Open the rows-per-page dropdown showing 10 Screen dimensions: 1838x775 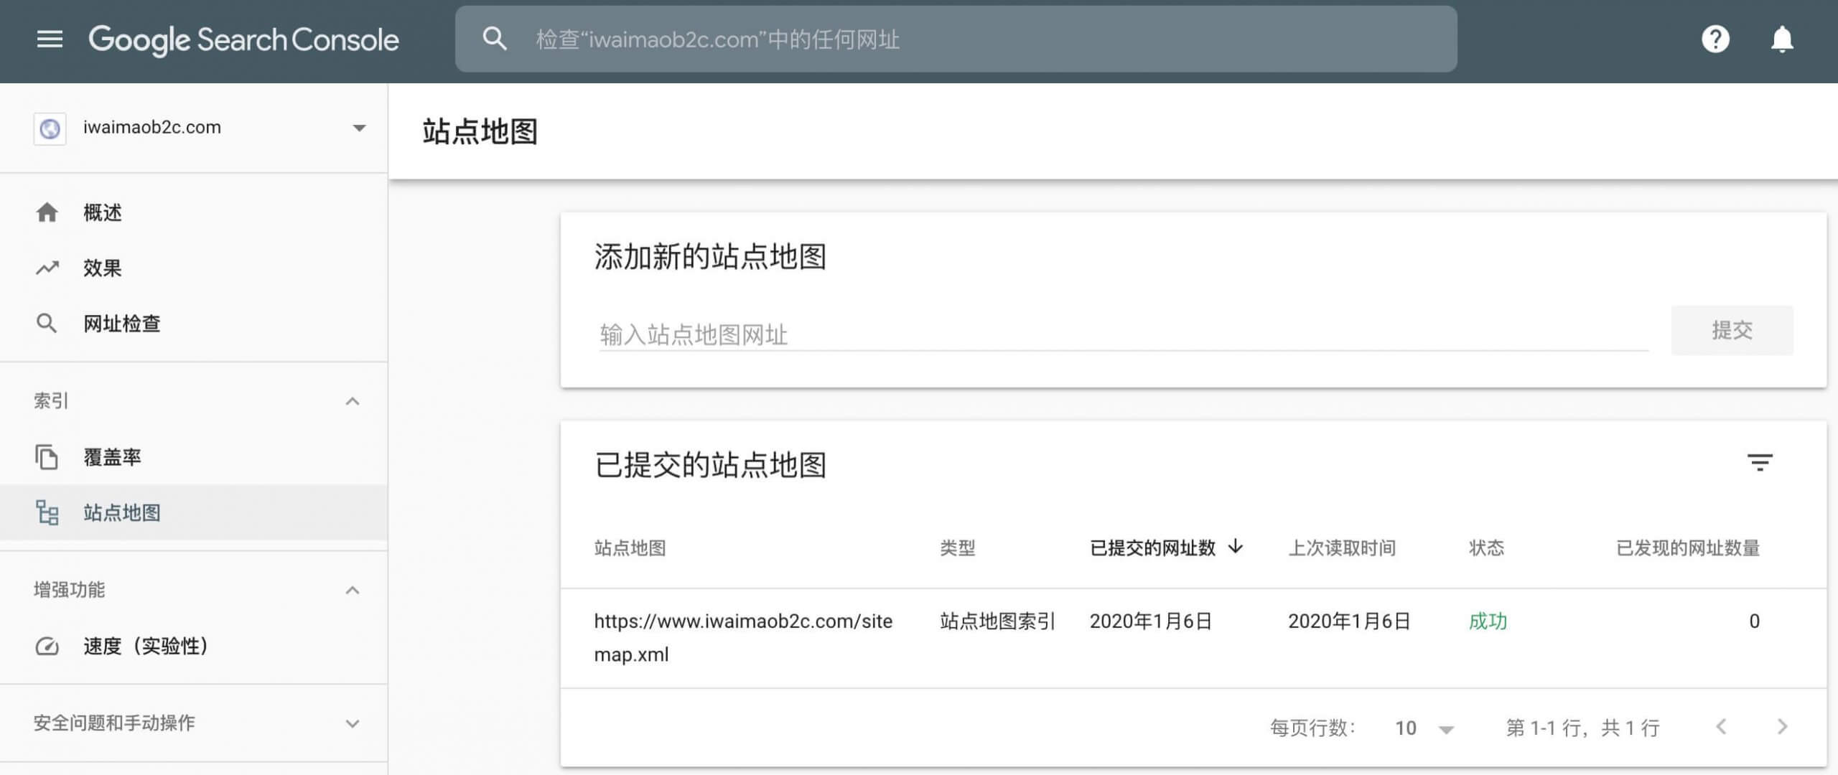tap(1424, 728)
